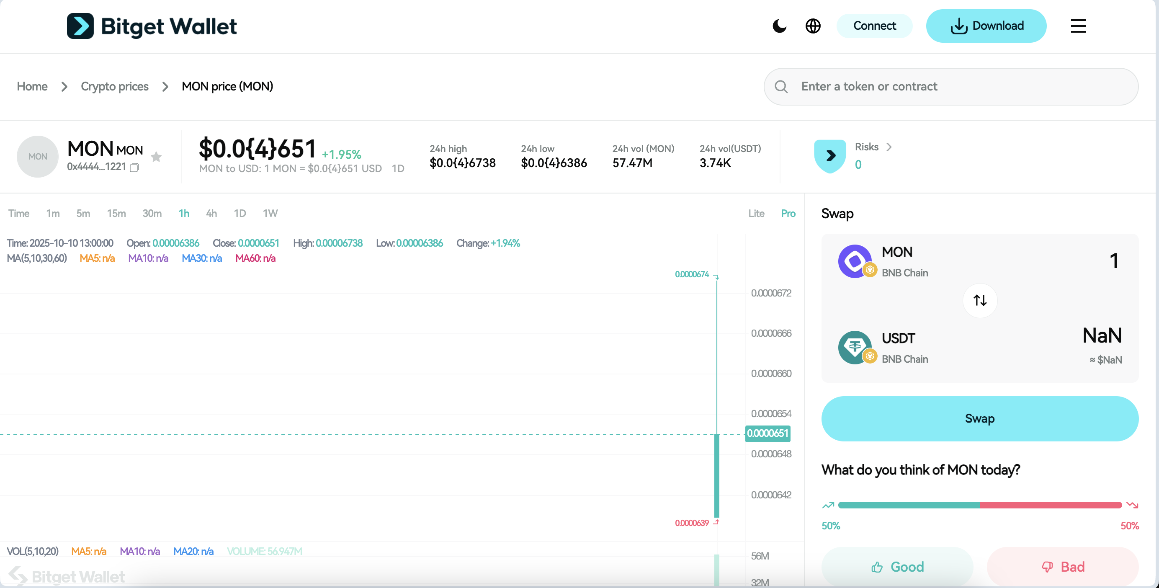The image size is (1159, 588).
Task: Star MON as a favorite
Action: (156, 157)
